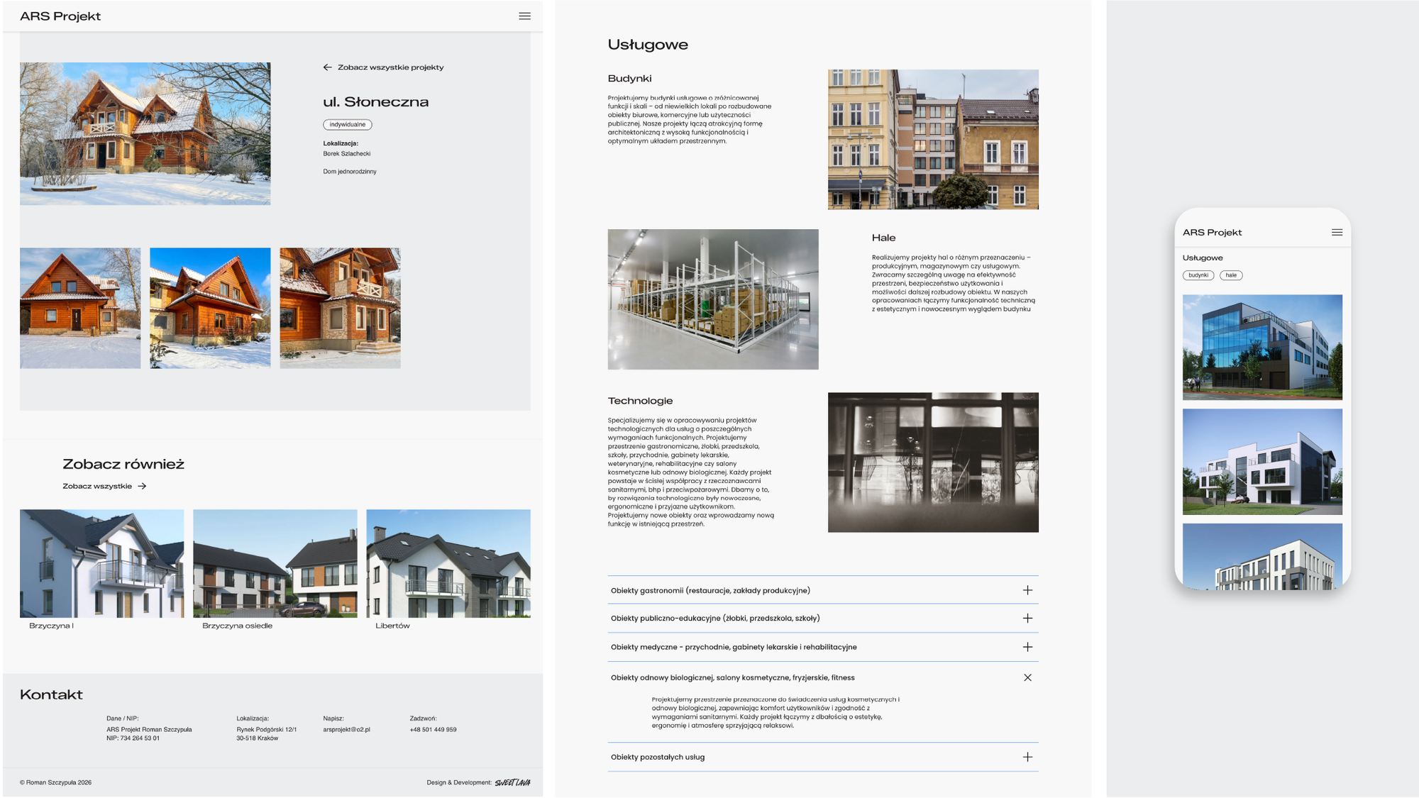Screen dimensions: 1419x798
Task: Call the +48 501 449 959 number
Action: tap(433, 729)
